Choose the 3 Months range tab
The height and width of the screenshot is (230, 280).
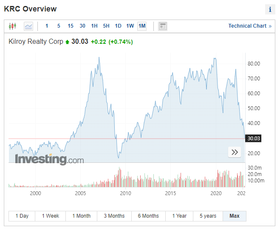114,216
